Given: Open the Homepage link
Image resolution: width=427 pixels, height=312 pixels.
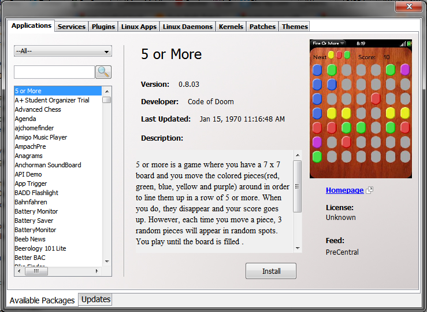Looking at the screenshot, I should click(x=344, y=190).
